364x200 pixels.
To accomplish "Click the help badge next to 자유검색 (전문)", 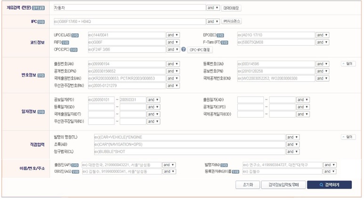I will [x=38, y=8].
